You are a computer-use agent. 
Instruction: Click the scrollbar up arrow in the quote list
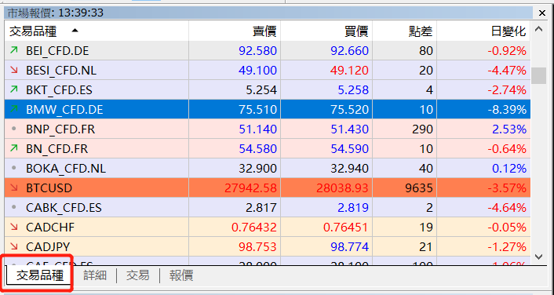pos(538,29)
